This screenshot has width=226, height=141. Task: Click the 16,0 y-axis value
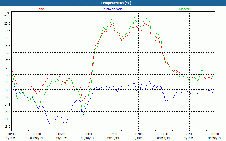(x=7, y=82)
